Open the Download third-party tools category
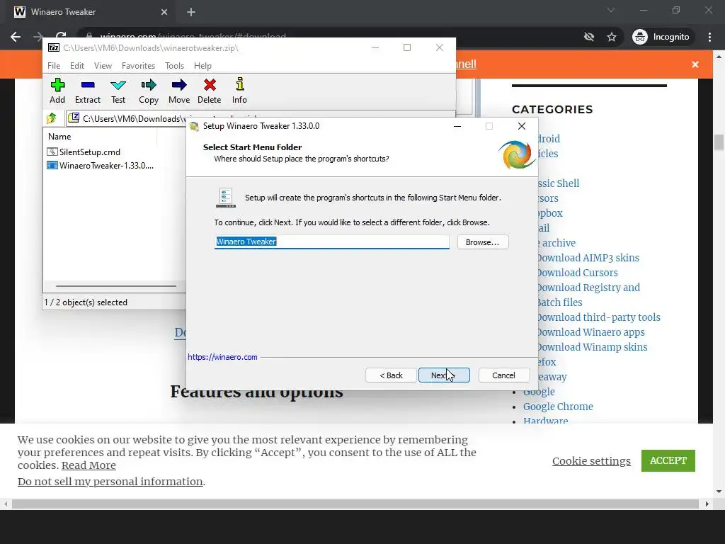The height and width of the screenshot is (544, 725). click(599, 317)
